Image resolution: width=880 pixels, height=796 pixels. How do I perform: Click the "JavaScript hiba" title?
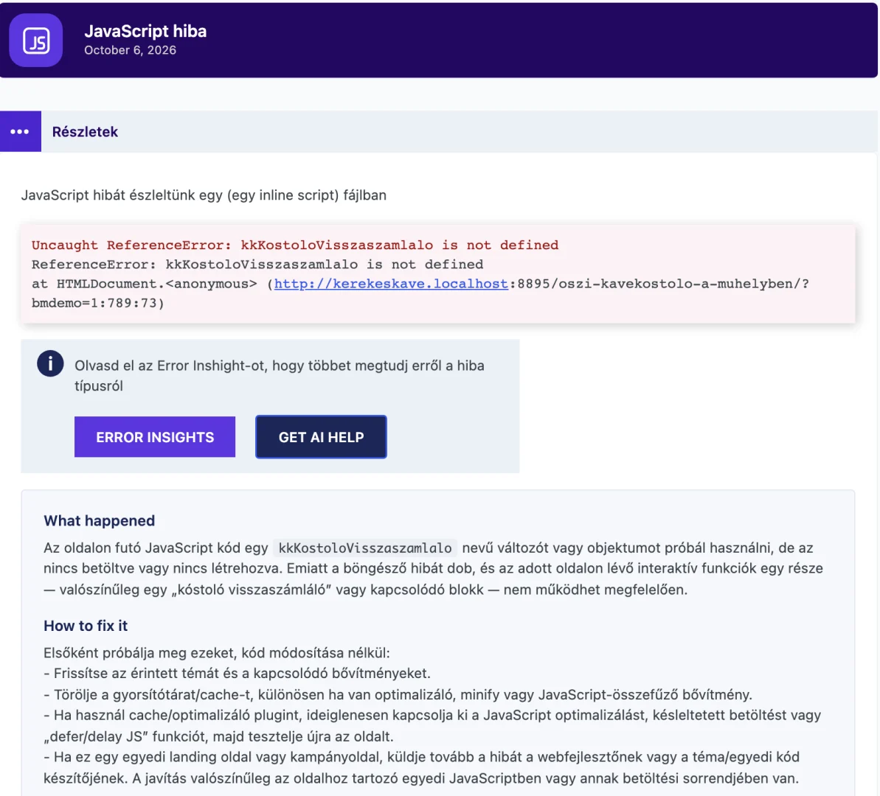coord(145,32)
